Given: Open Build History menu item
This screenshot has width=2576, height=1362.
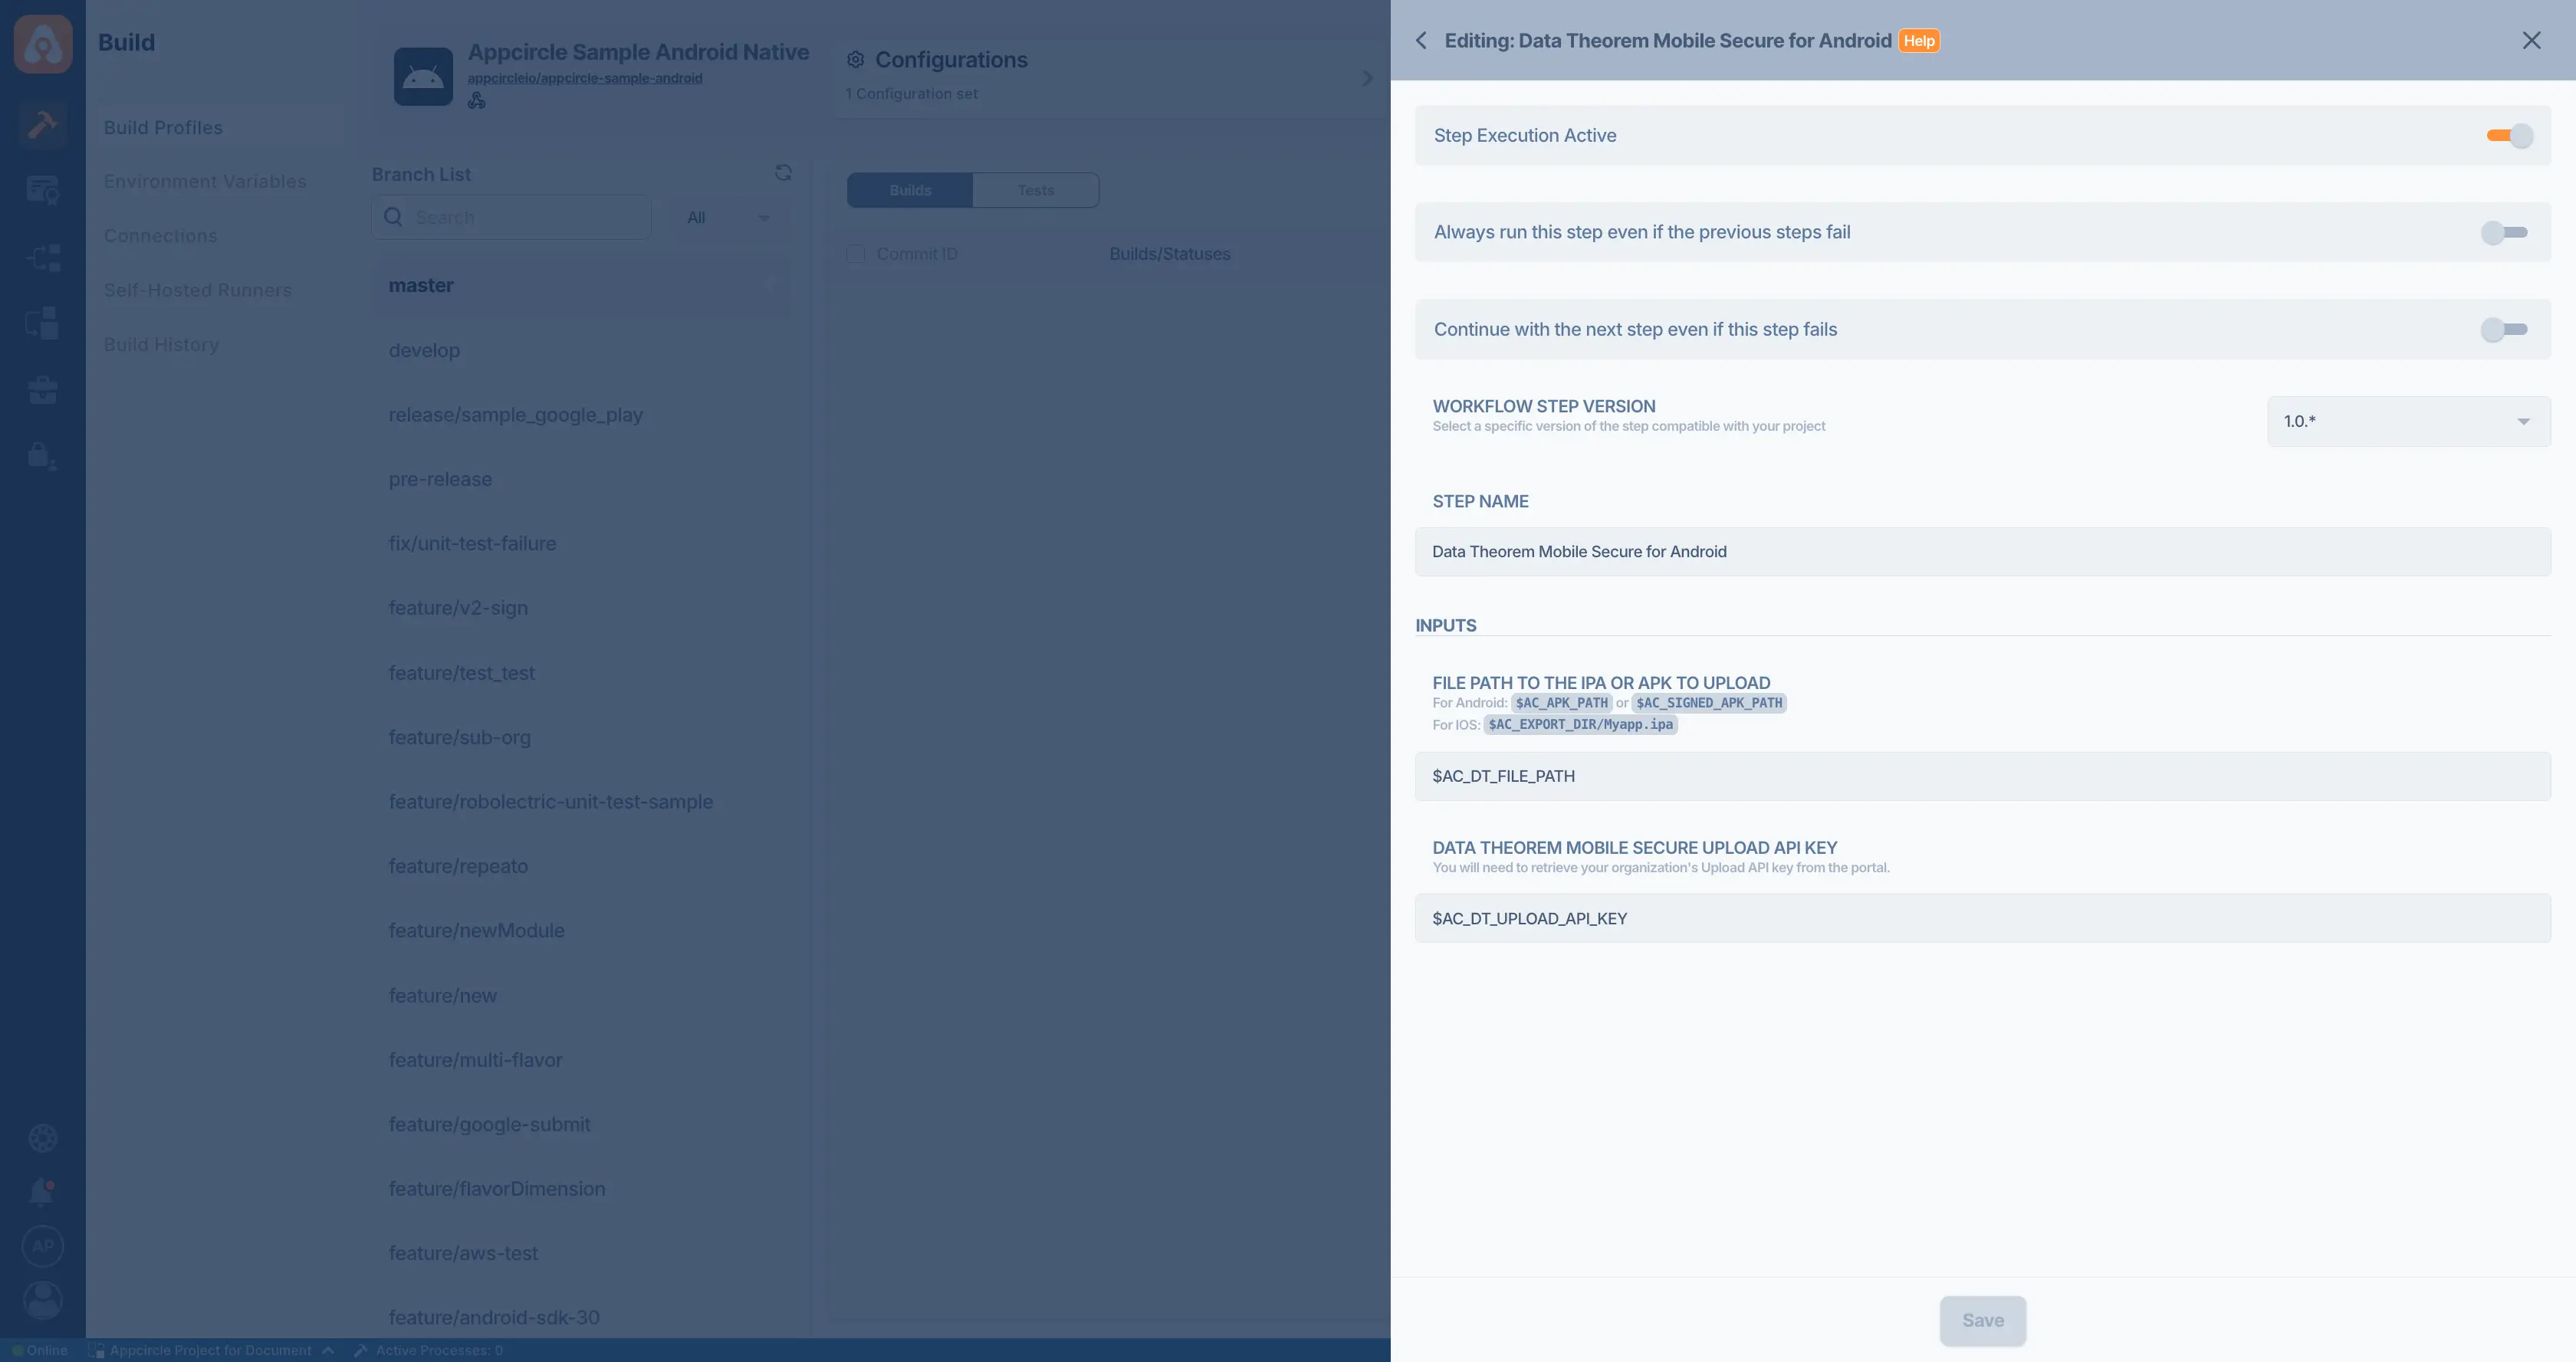Looking at the screenshot, I should point(162,344).
